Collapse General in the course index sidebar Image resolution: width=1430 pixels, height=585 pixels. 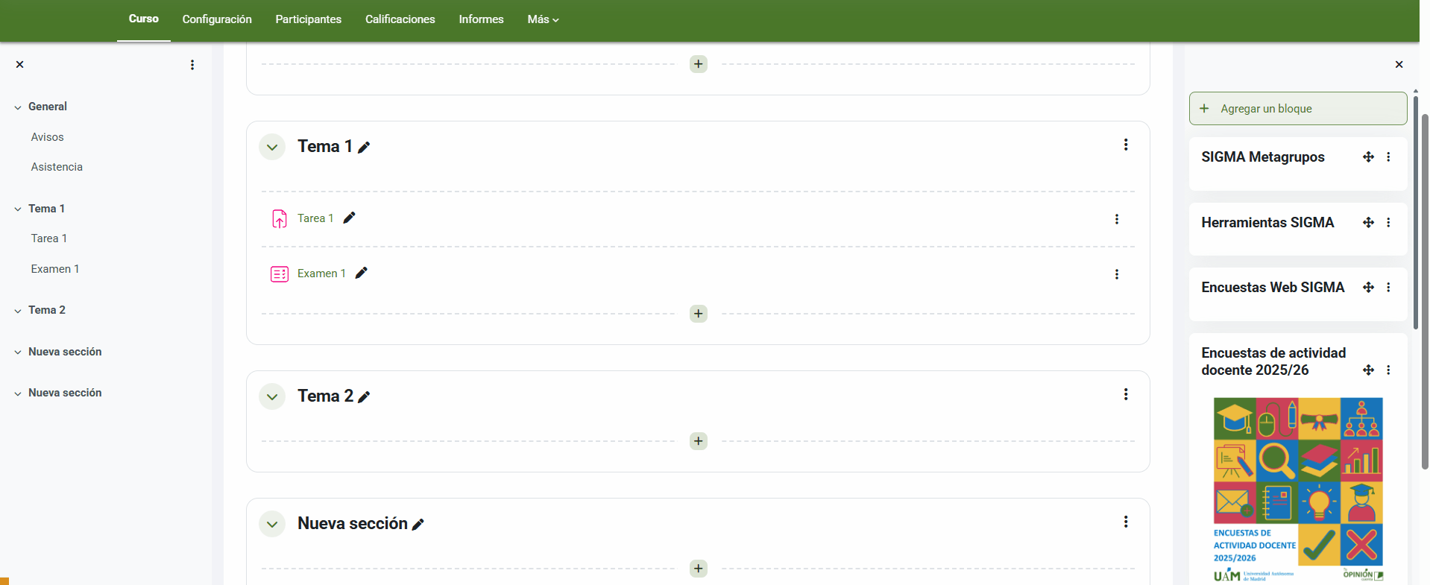pos(18,107)
